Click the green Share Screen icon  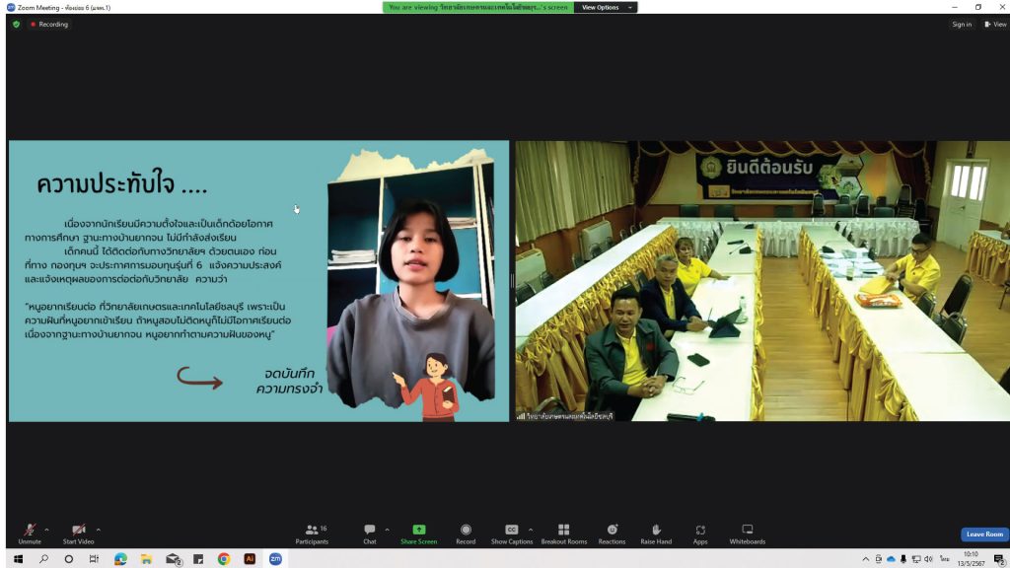418,530
